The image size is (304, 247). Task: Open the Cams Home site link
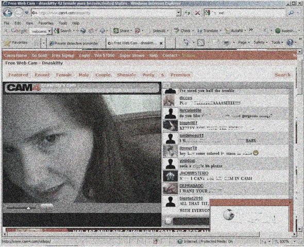pos(15,56)
